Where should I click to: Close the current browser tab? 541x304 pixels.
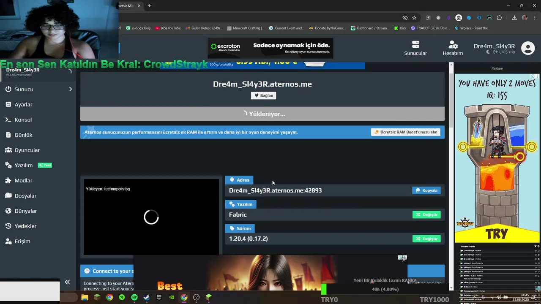point(139,5)
